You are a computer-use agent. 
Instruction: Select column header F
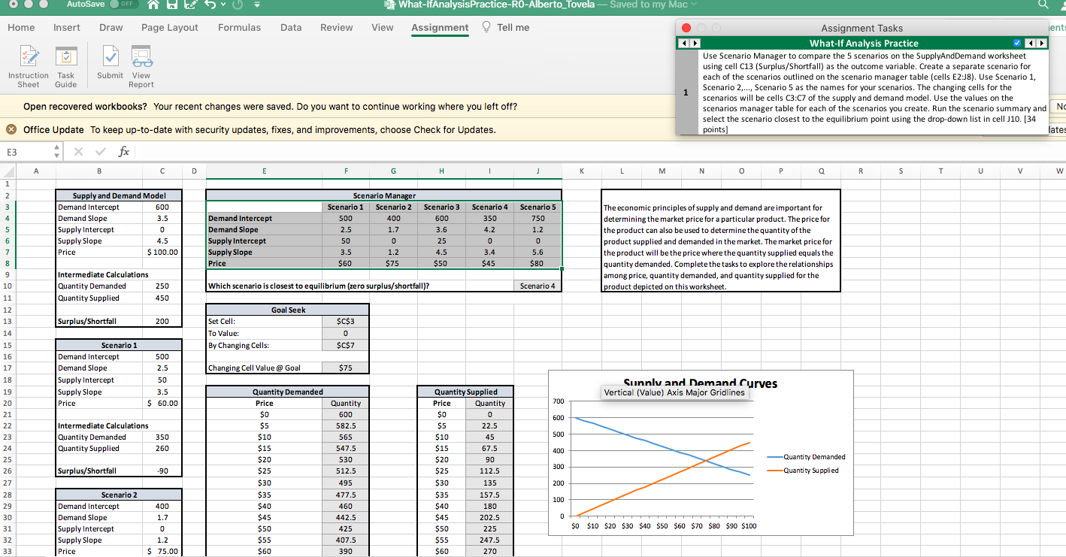[x=346, y=171]
